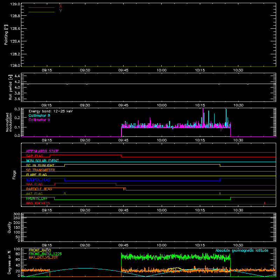Image resolution: width=280 pixels, height=280 pixels.
Task: Click the FLARE_FLAG label
Action: tap(36, 175)
